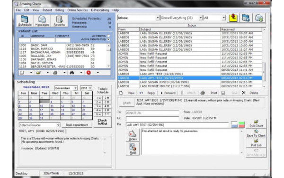Click the Check In/Out button
Image resolution: width=284 pixels, height=178 pixels.
(102, 122)
